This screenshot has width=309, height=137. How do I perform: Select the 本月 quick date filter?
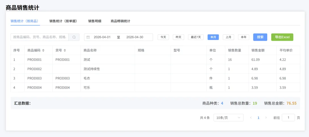213,37
